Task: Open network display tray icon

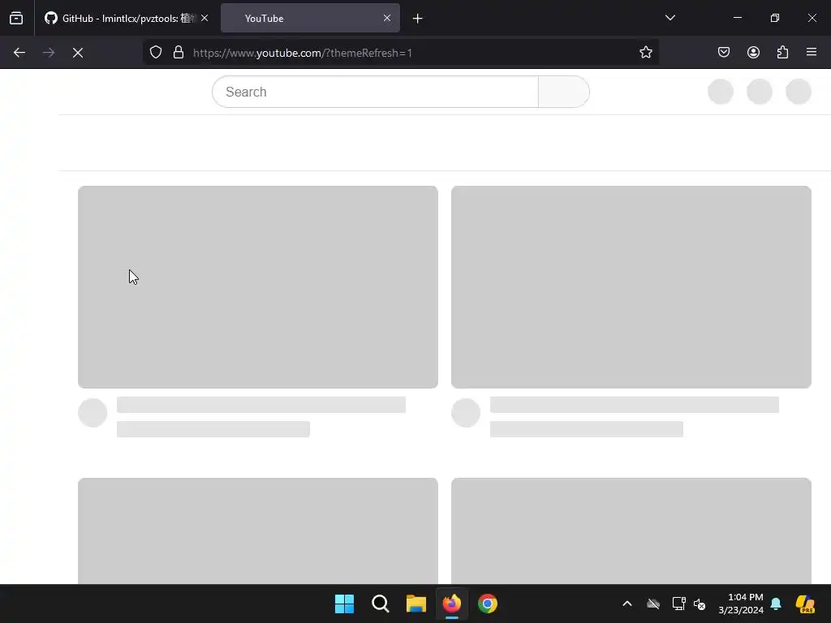Action: pyautogui.click(x=679, y=604)
